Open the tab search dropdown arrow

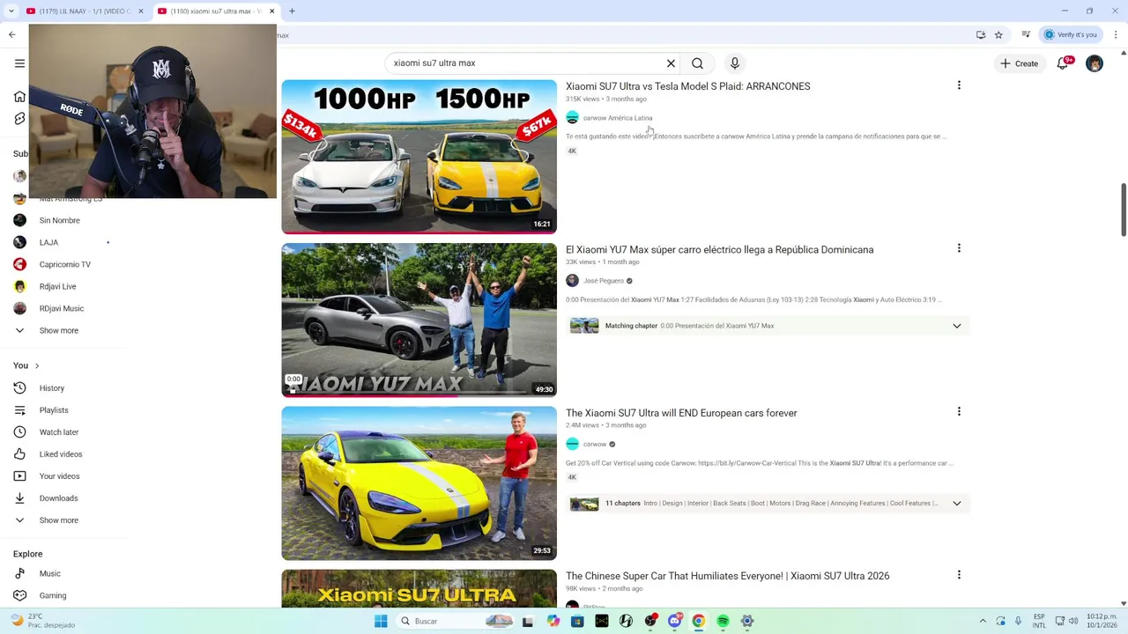pos(11,11)
